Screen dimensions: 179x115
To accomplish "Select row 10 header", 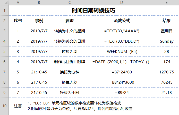I will pyautogui.click(x=4, y=106).
